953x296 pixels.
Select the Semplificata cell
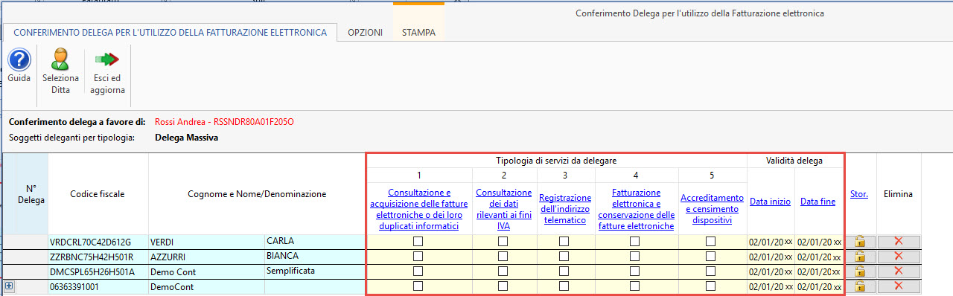[x=314, y=271]
